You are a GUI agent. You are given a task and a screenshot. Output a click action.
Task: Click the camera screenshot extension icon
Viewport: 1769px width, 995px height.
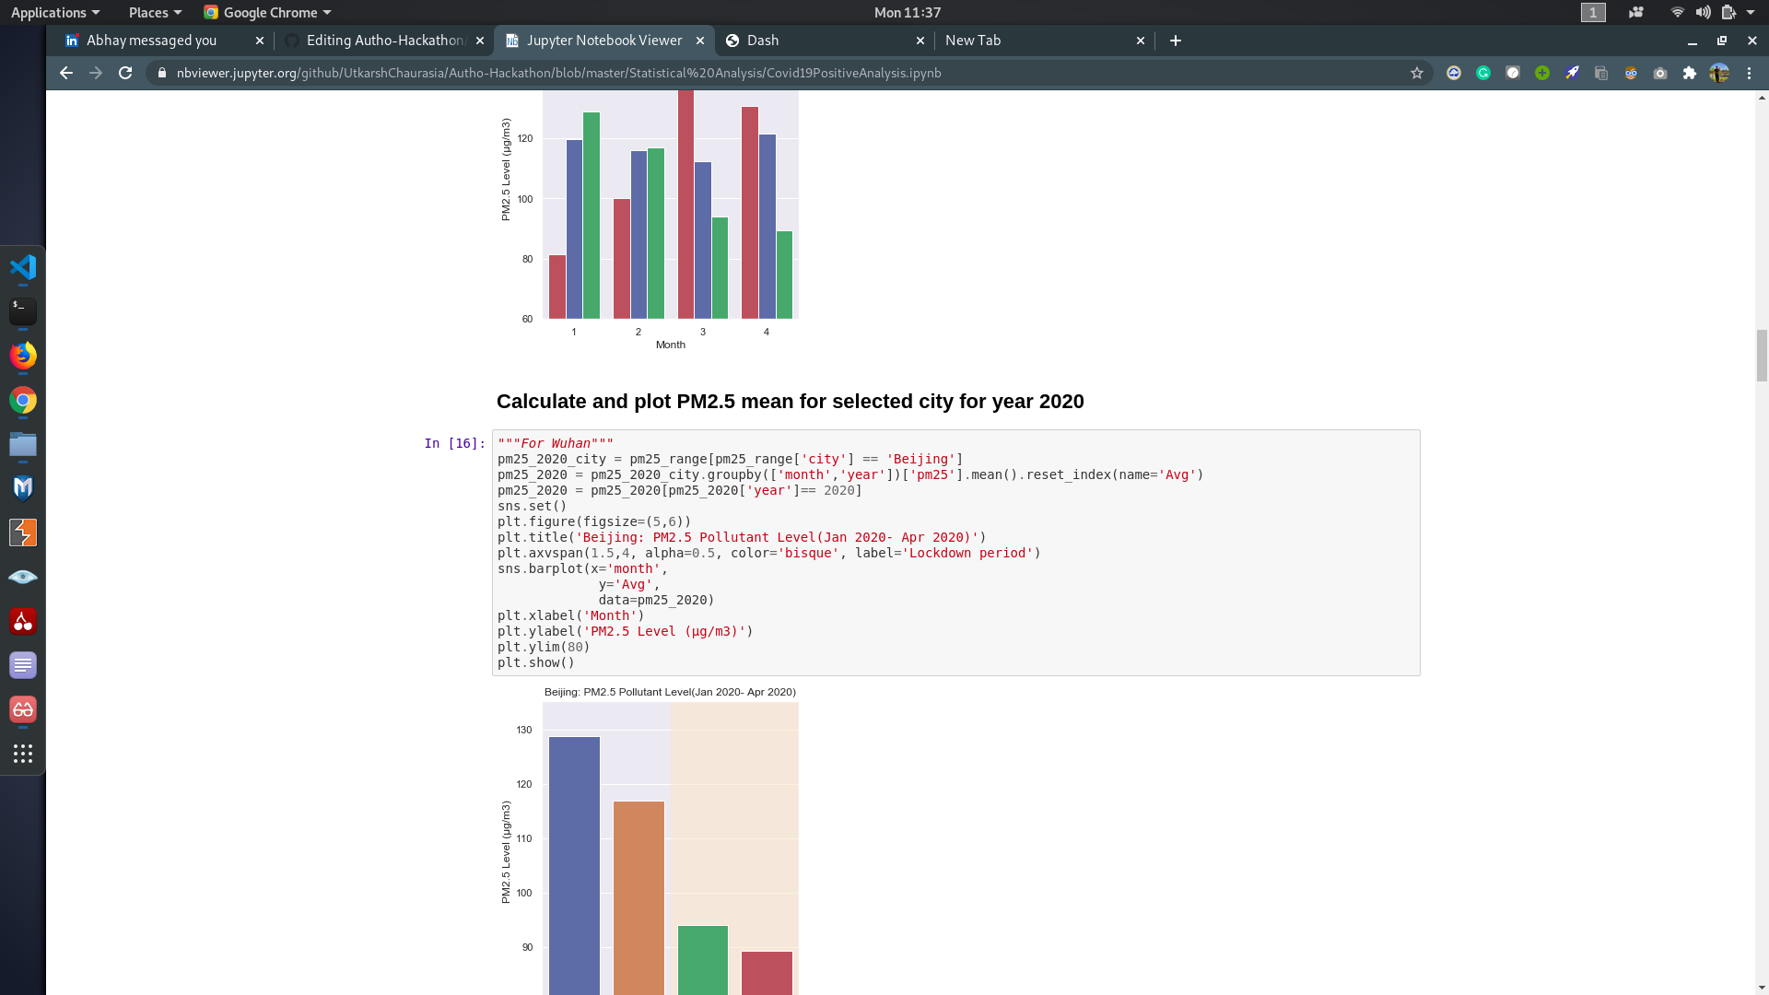coord(1660,73)
